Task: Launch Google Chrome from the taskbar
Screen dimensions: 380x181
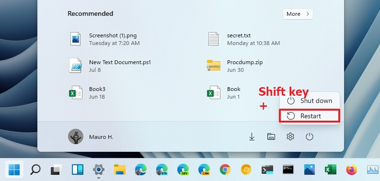Action: pyautogui.click(x=225, y=170)
